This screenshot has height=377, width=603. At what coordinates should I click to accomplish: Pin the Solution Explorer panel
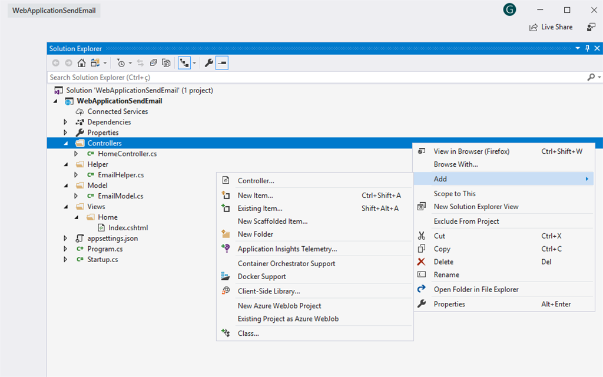coord(587,48)
